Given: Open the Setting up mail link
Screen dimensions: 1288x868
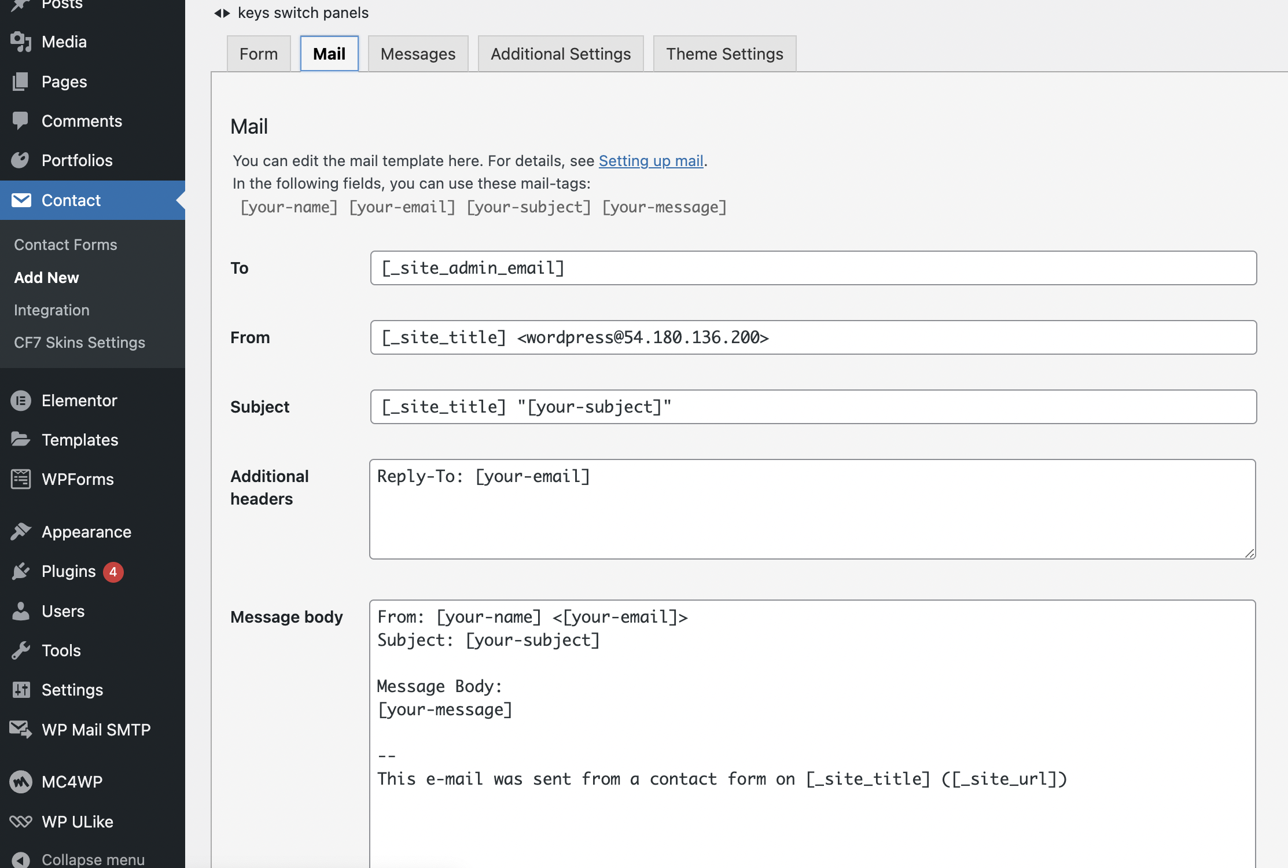Looking at the screenshot, I should 651,161.
